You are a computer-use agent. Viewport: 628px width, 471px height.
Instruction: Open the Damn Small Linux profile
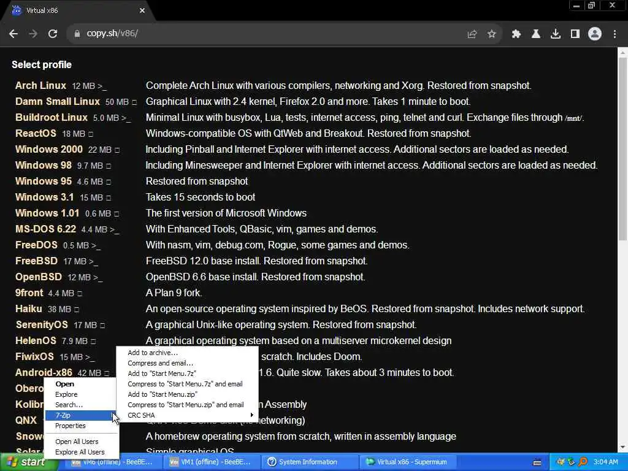point(57,101)
